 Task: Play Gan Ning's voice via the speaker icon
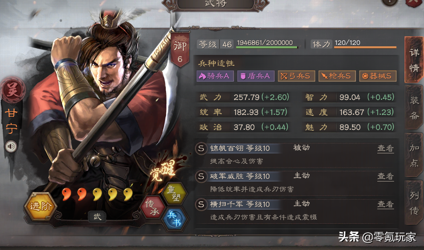[x=11, y=147]
